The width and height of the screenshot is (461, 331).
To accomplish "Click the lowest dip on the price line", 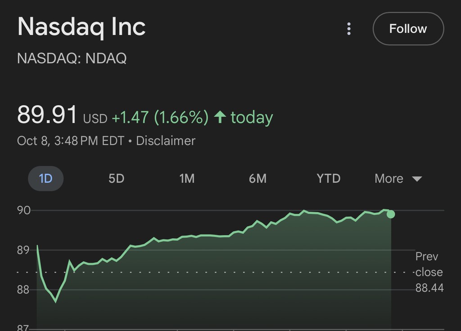I will point(55,301).
